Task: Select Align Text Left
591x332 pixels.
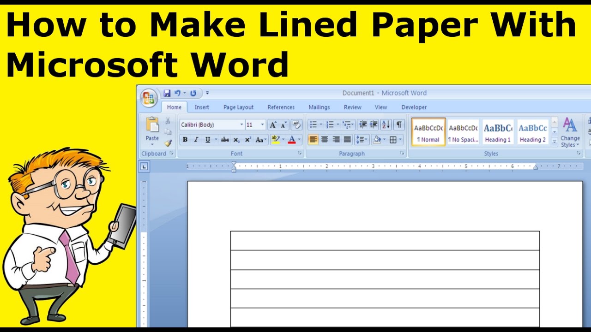Action: tap(314, 140)
